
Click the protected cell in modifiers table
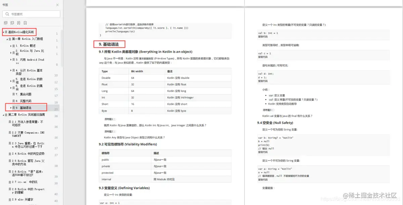(x=125, y=173)
